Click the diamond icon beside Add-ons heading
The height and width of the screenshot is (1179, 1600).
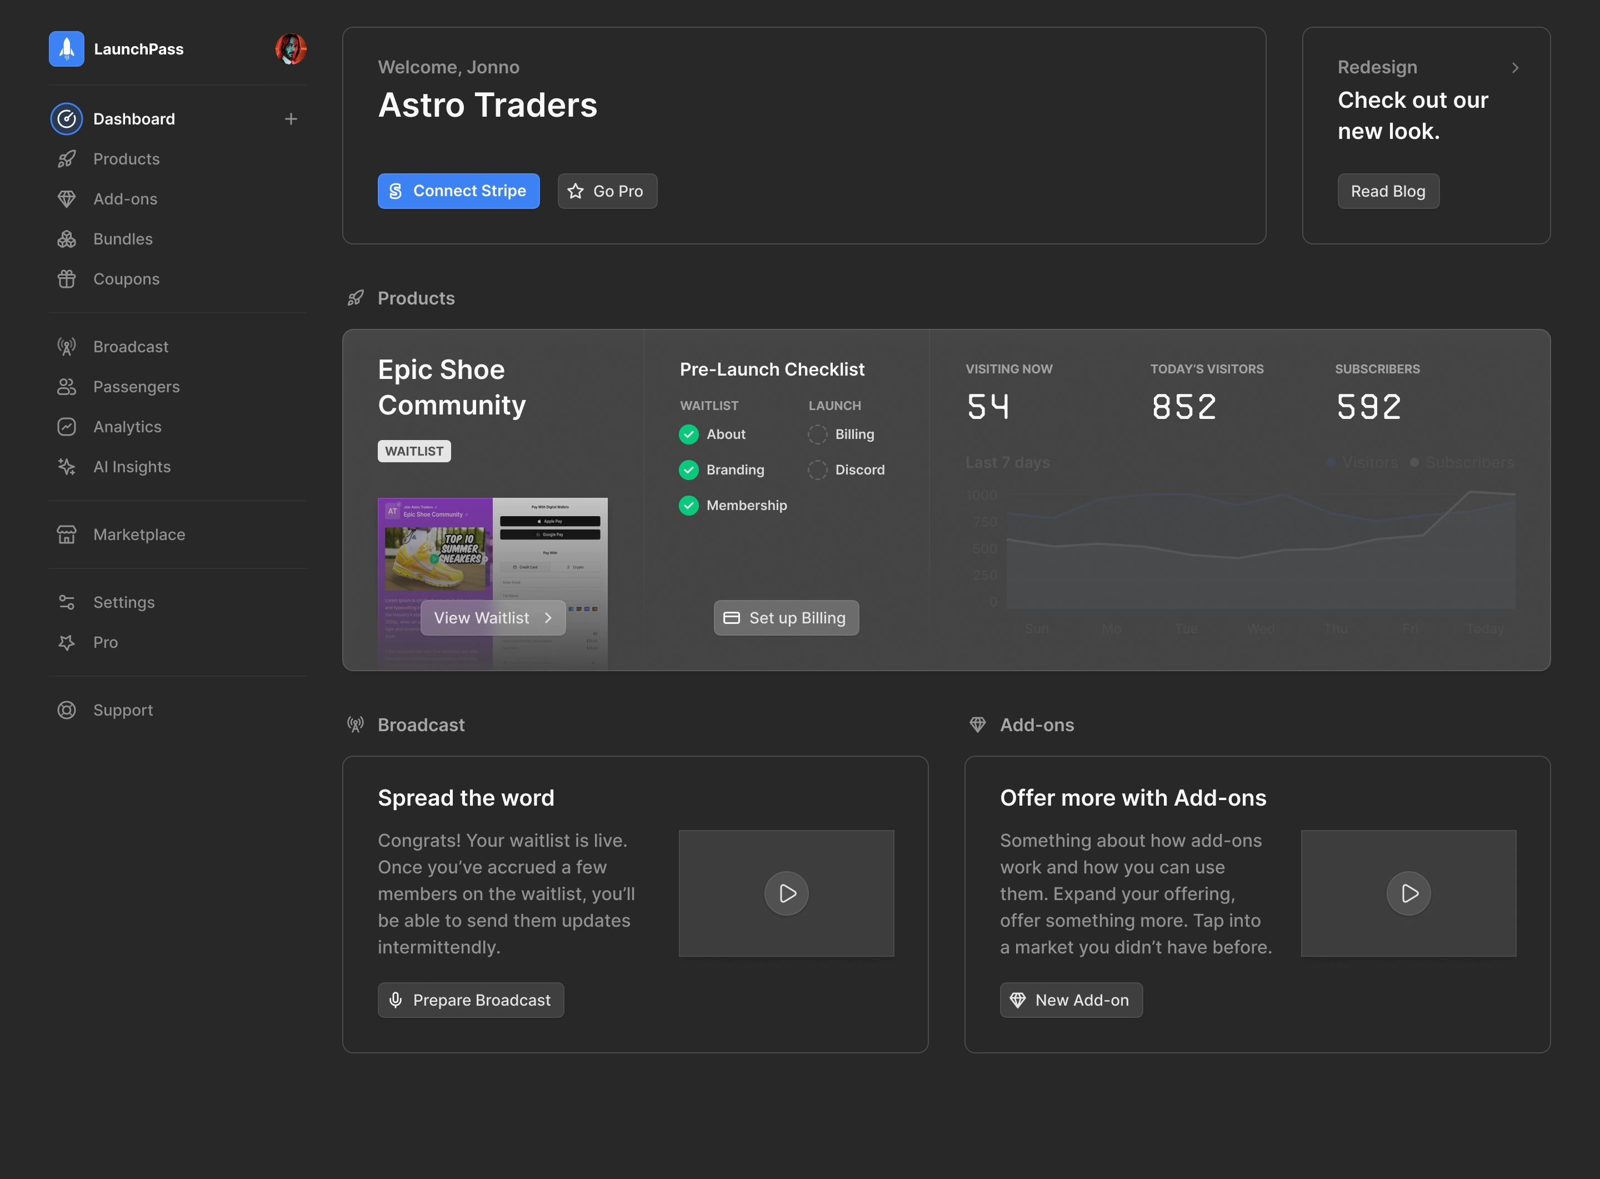[978, 725]
